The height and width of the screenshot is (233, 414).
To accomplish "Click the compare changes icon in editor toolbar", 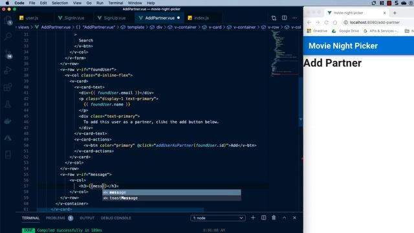I will coord(274,18).
